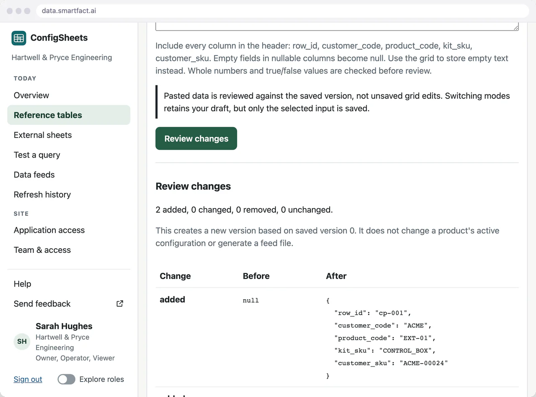
Task: Click the browser address bar
Action: click(283, 11)
